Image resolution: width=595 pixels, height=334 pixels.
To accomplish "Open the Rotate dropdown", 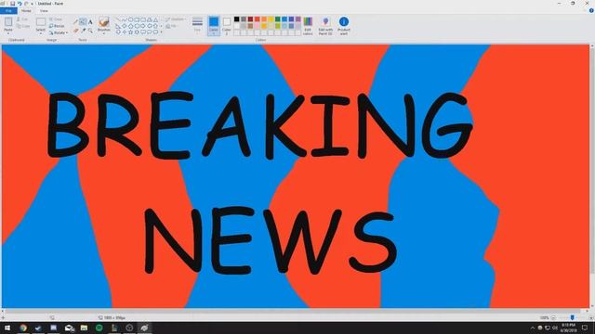I will coord(59,33).
